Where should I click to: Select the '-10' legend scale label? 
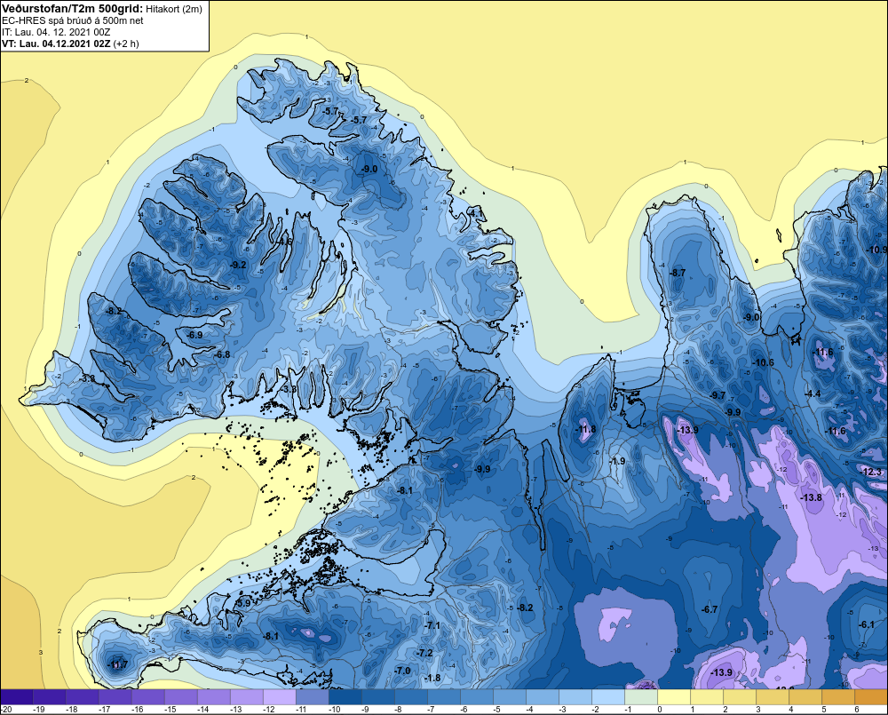pyautogui.click(x=335, y=710)
